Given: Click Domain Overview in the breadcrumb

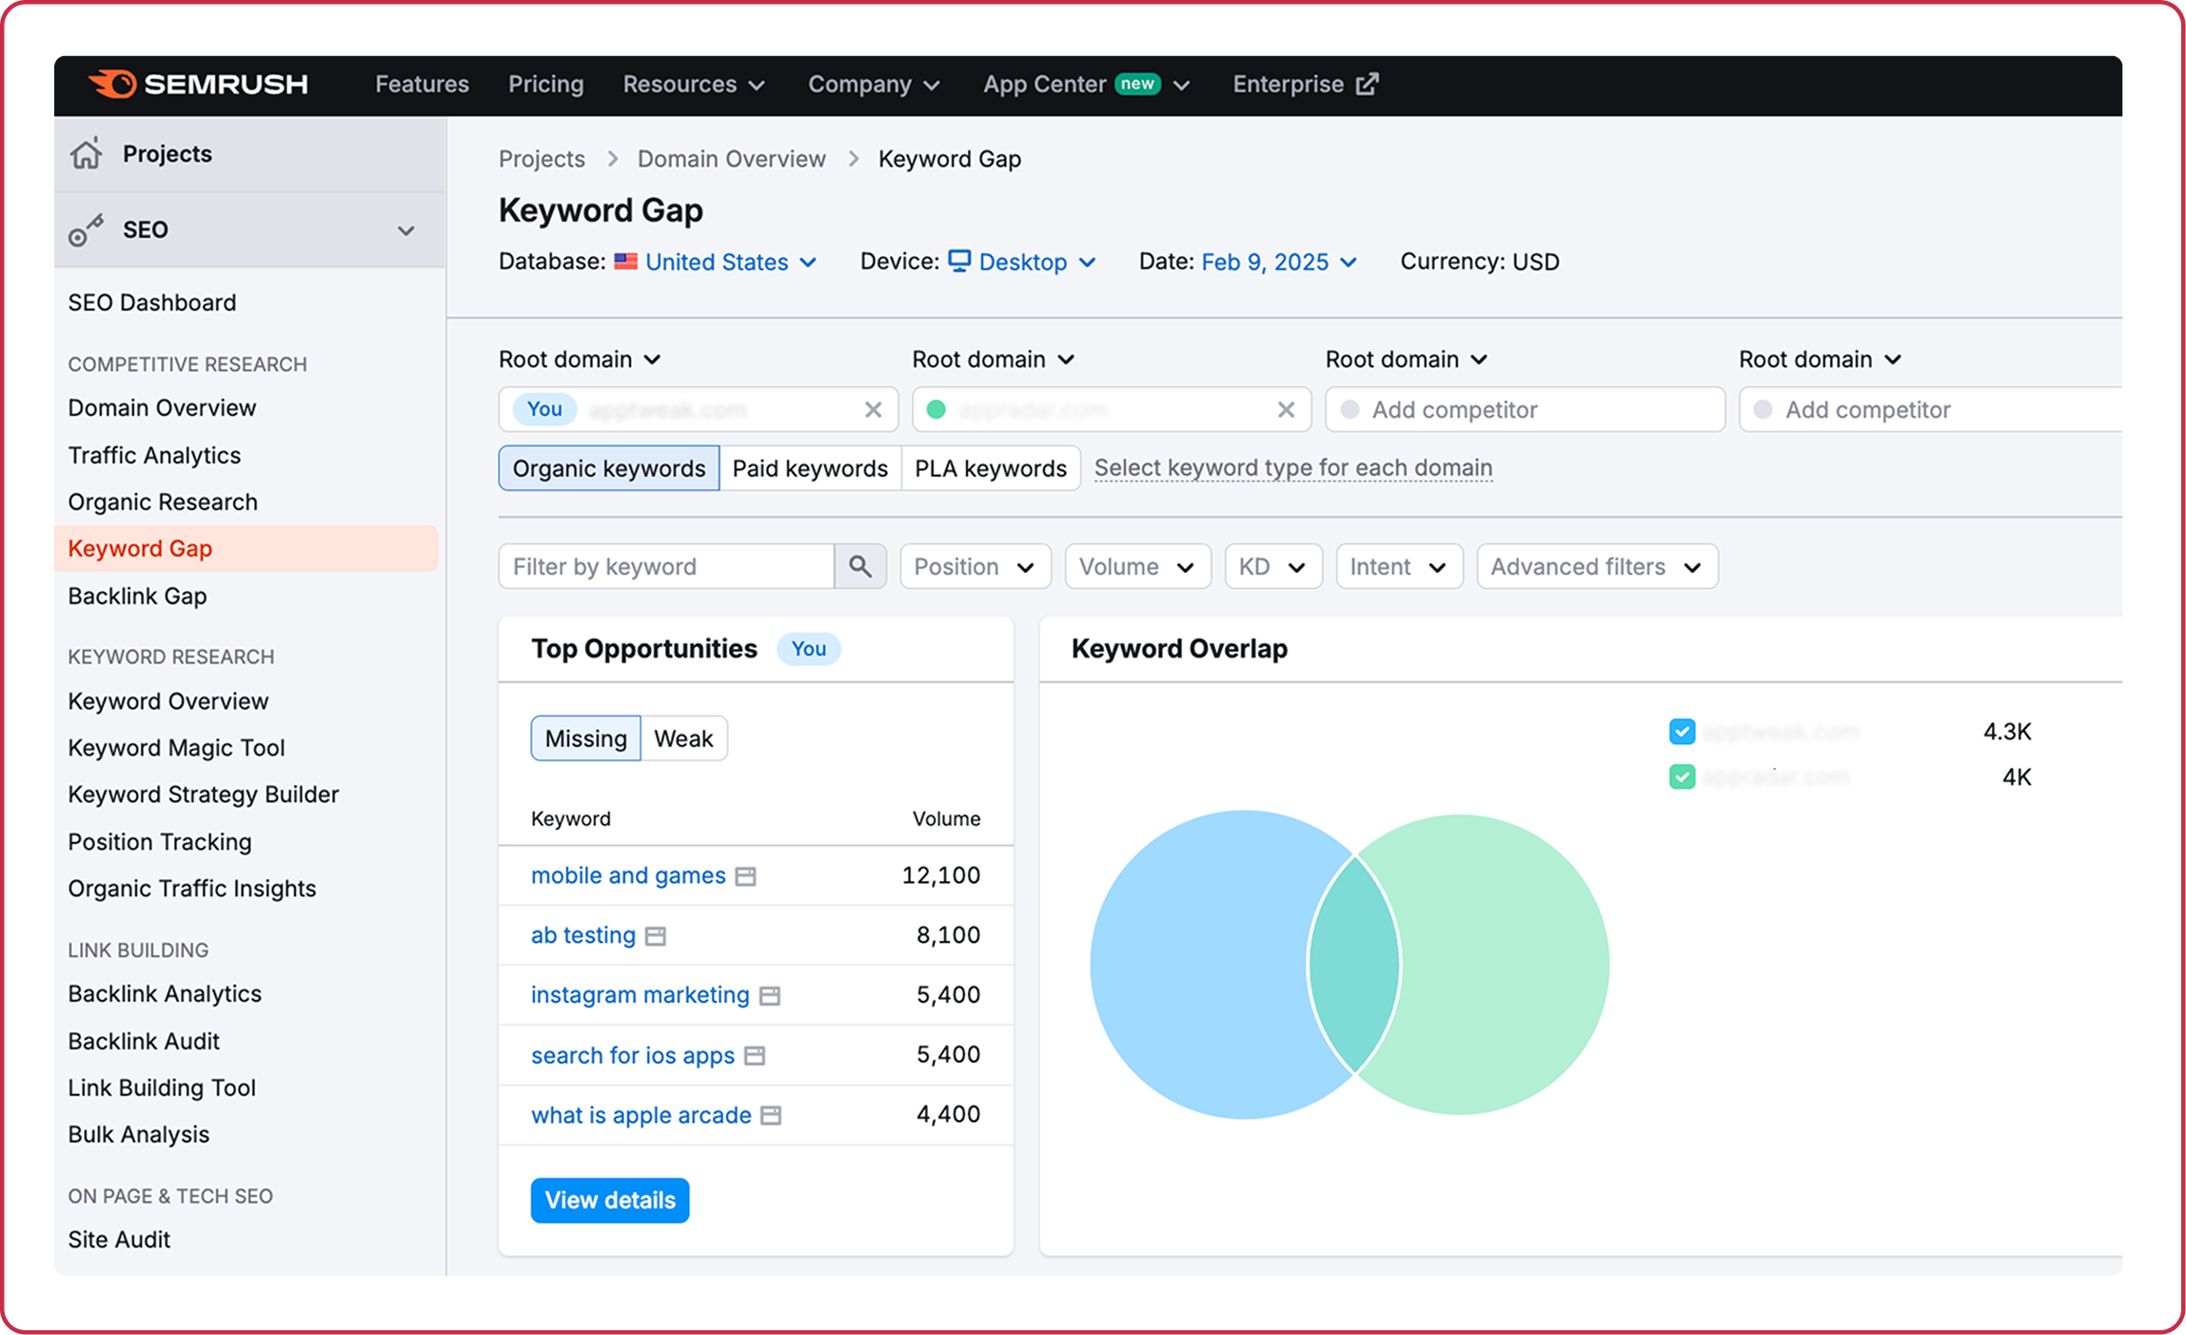Looking at the screenshot, I should [732, 159].
